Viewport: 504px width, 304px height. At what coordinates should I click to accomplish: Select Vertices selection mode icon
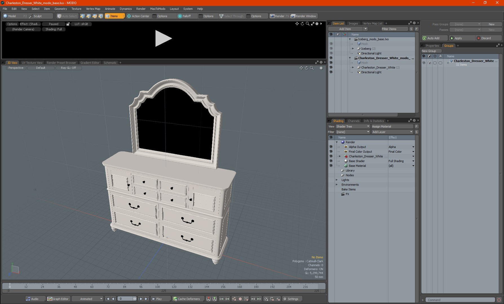(x=82, y=16)
